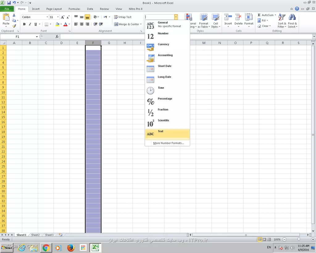Click the Paste clipboard icon
The width and height of the screenshot is (316, 253).
point(6,18)
